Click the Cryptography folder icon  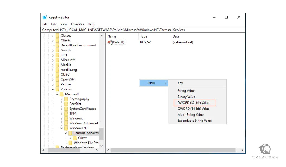(66, 99)
